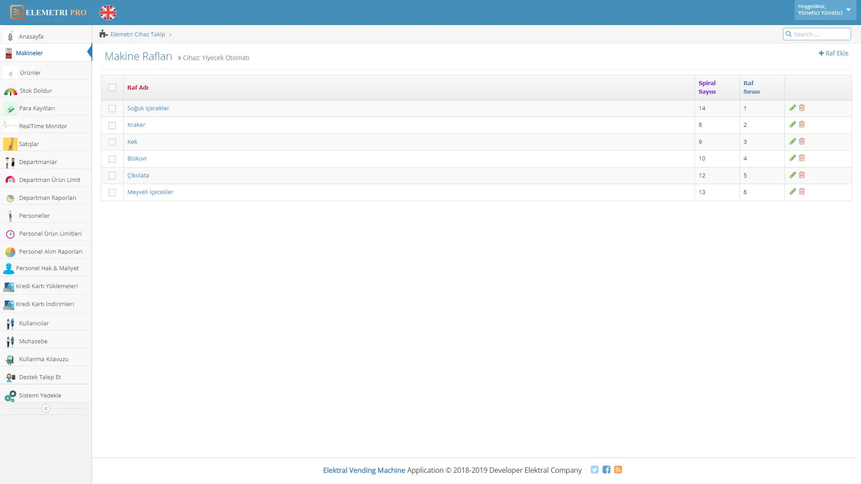Toggle the select-all checkbox in table header
The height and width of the screenshot is (484, 861).
point(112,87)
